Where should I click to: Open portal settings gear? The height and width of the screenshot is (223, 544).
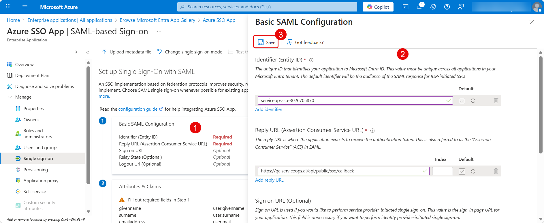click(433, 7)
